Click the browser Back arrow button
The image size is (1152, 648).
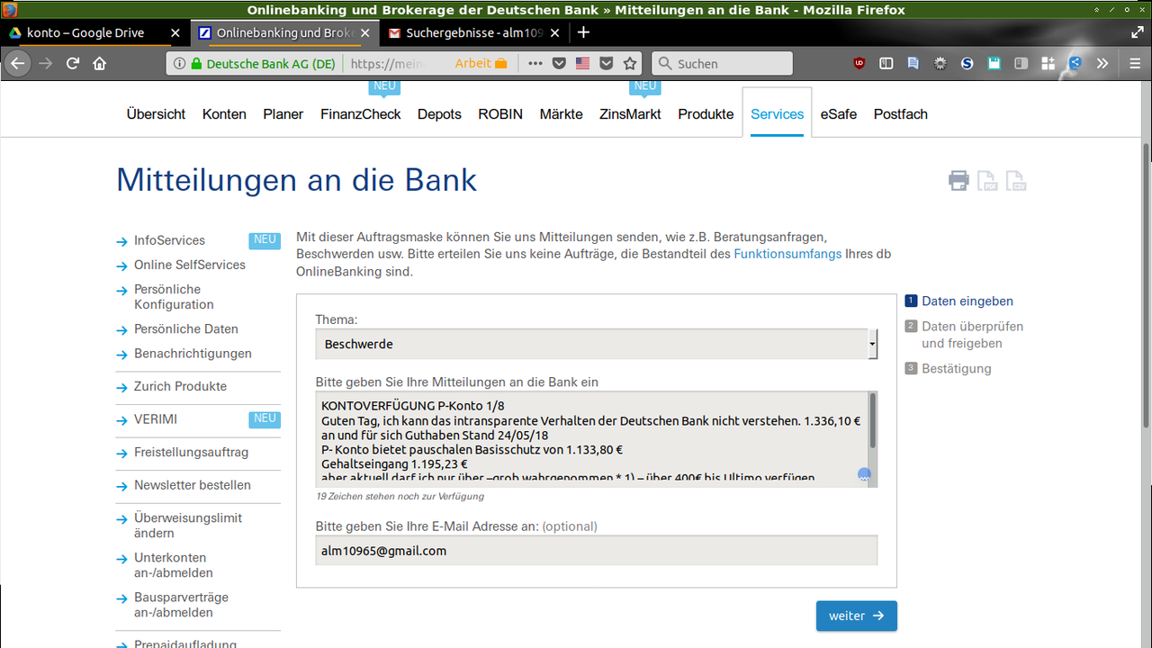coord(17,63)
